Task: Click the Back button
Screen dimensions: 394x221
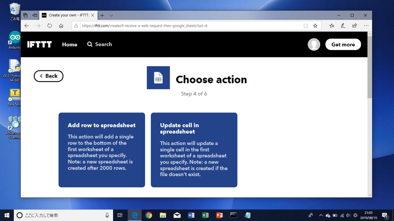Action: [x=49, y=76]
